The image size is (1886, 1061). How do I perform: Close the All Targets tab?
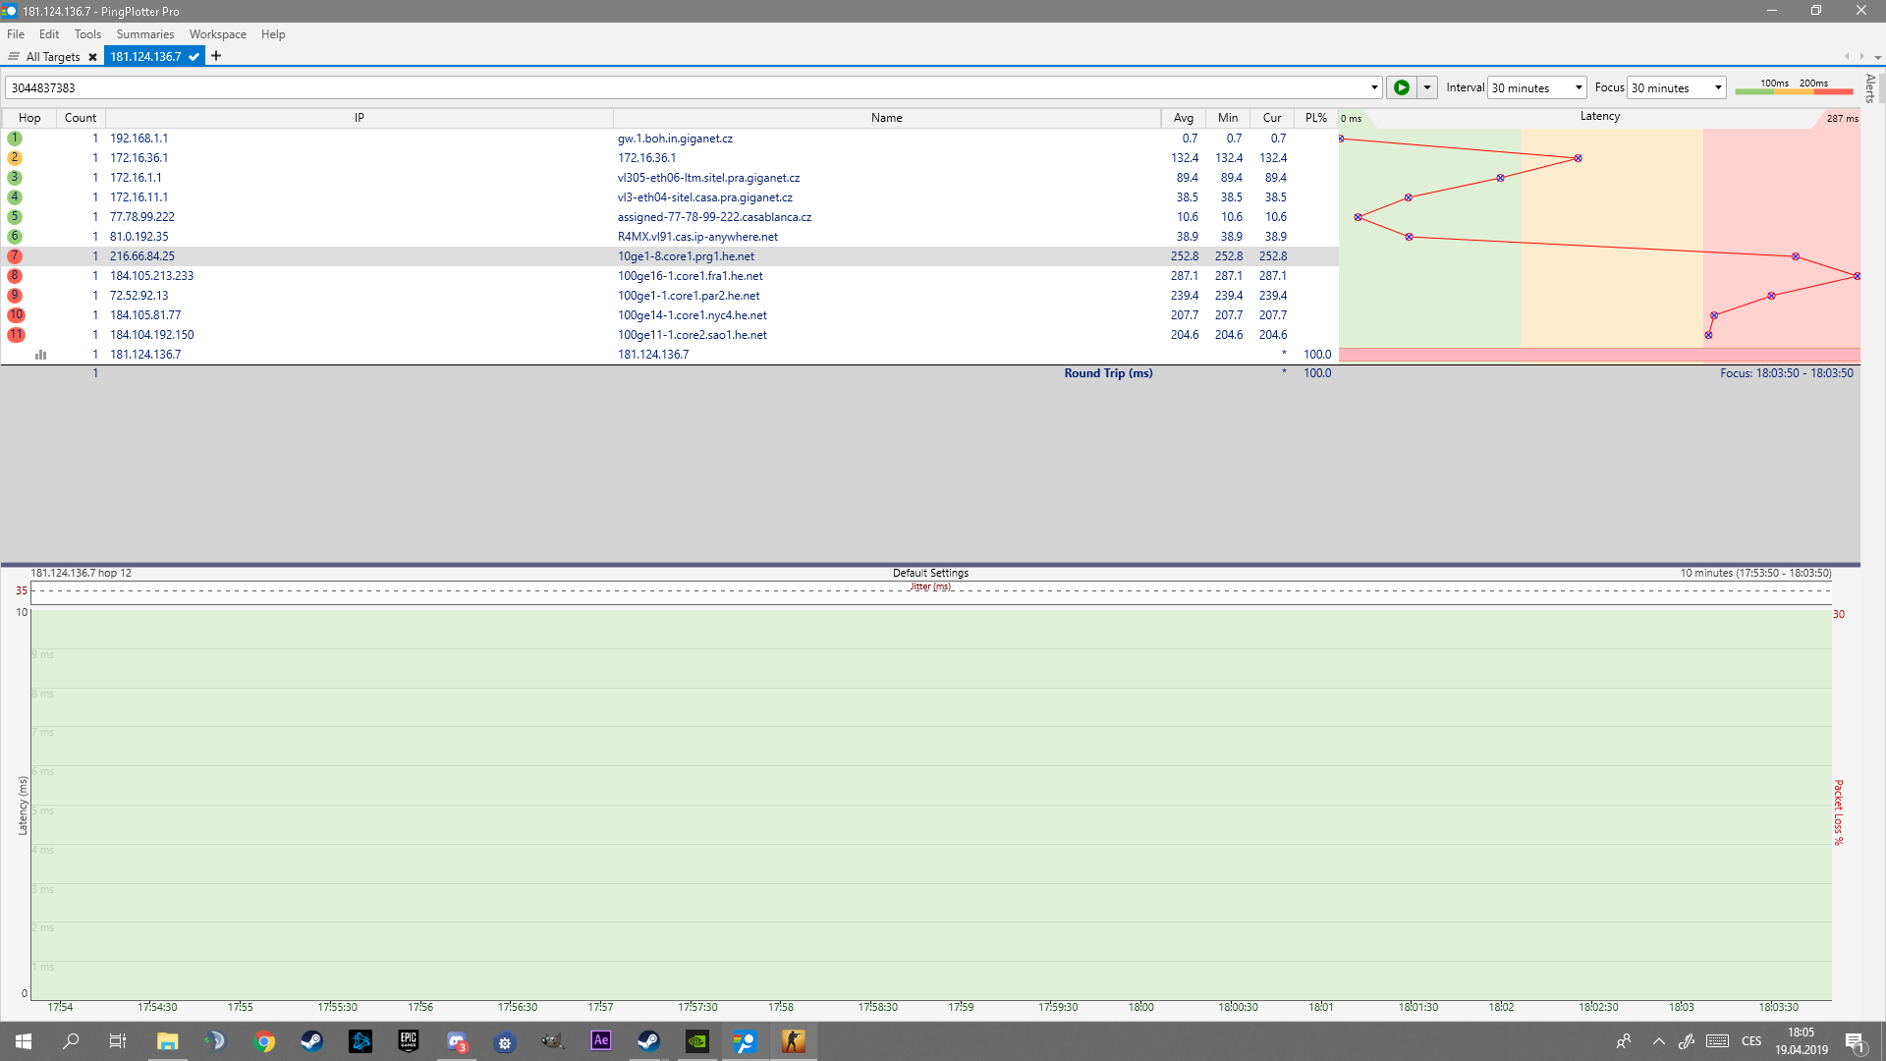pos(92,57)
